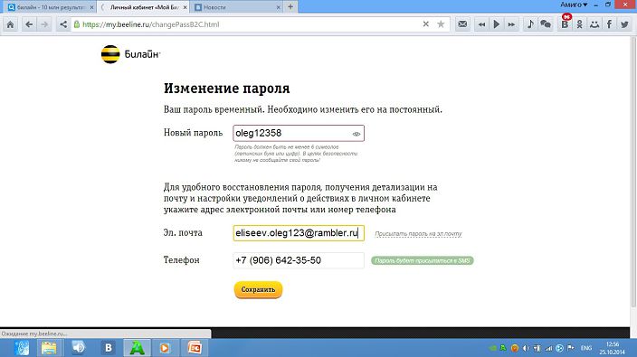Open the orange media player taskbar icon
The image size is (637, 357).
165,348
